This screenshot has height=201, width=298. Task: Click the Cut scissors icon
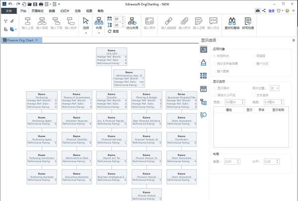pos(5,21)
